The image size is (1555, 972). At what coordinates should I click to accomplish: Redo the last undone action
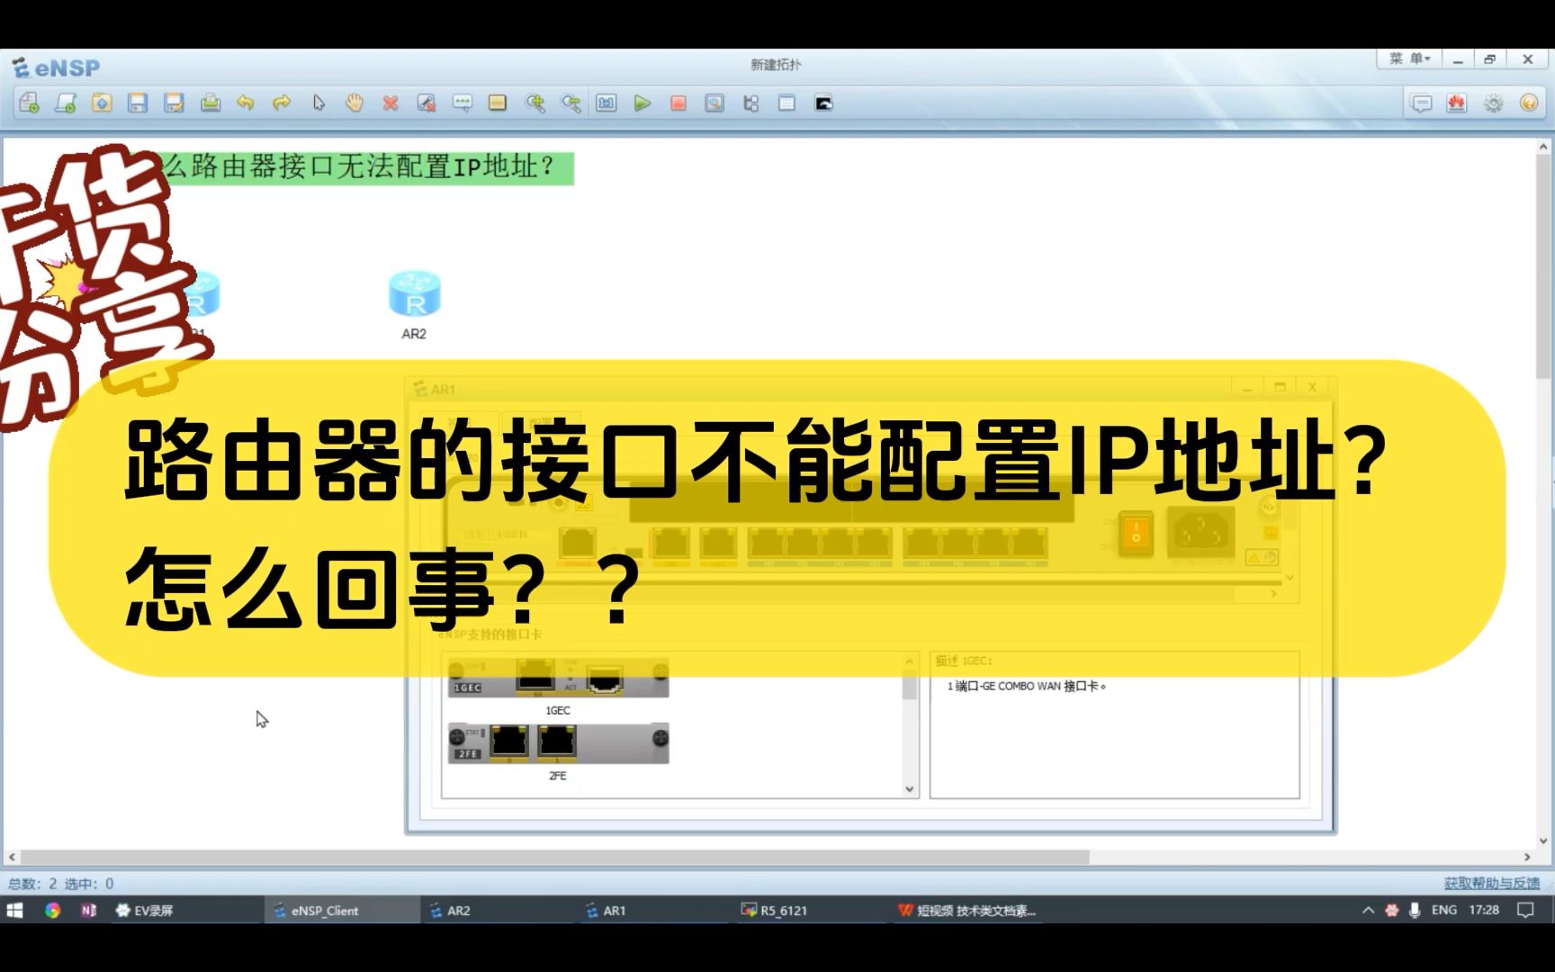(282, 103)
